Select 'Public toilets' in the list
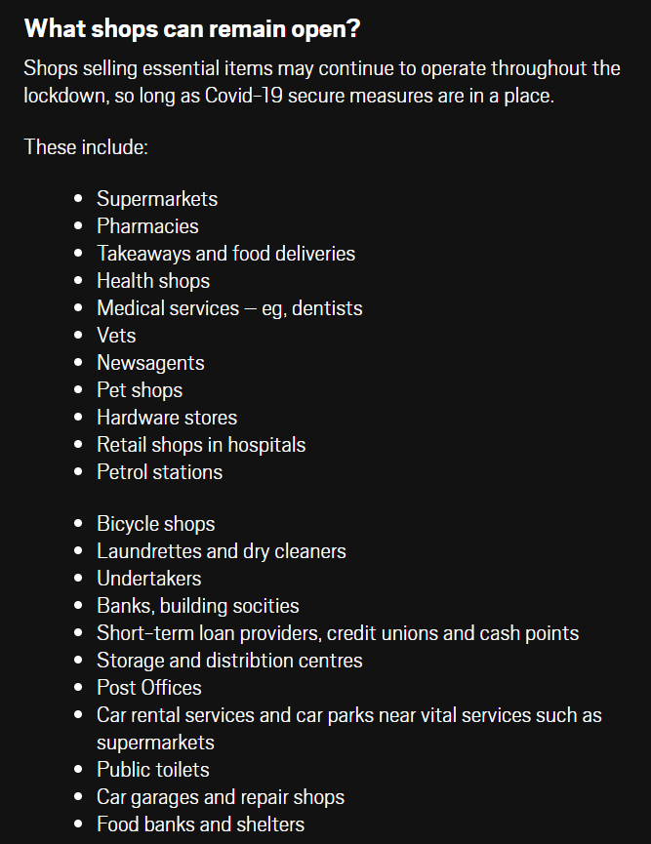The image size is (651, 844). (153, 770)
